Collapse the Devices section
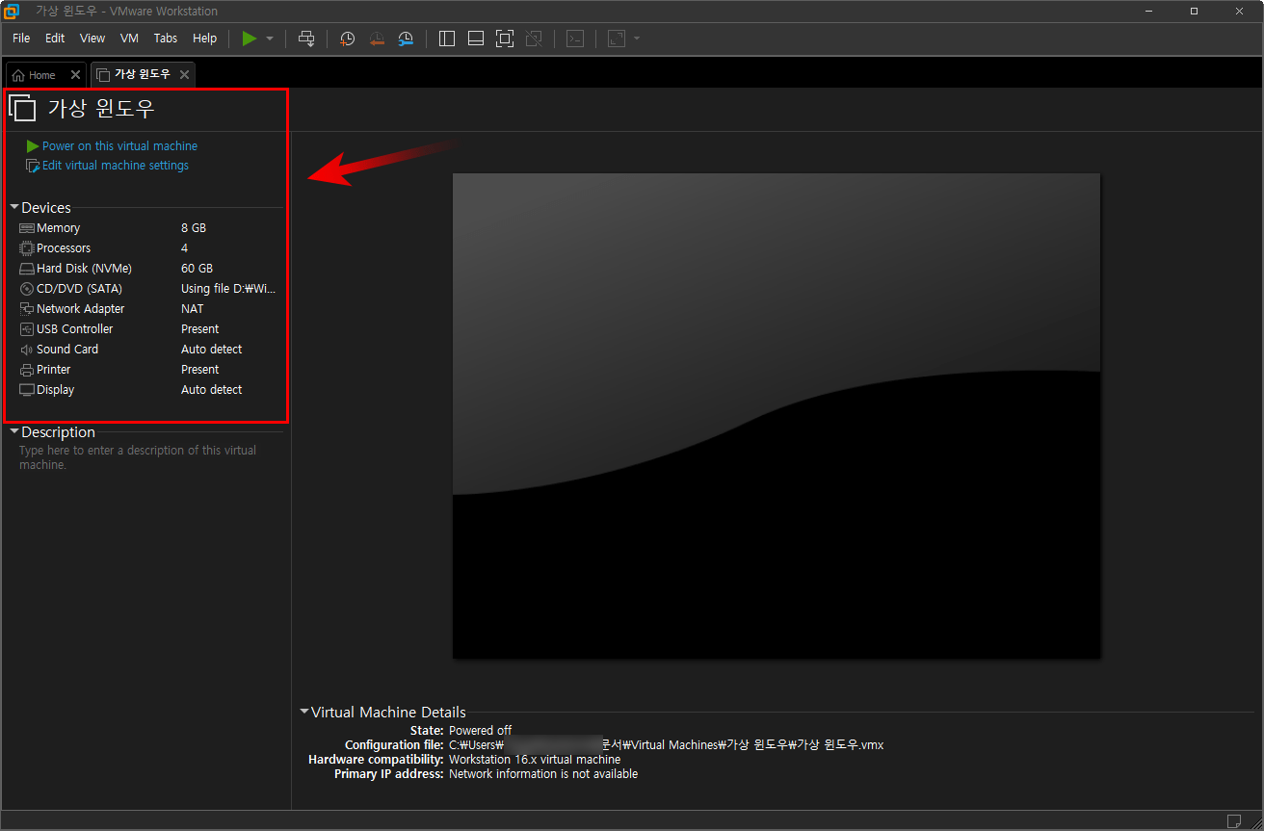The image size is (1264, 831). [14, 208]
